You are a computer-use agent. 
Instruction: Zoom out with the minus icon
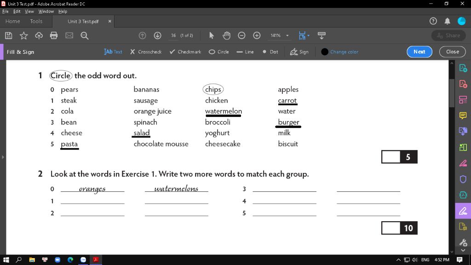241,35
